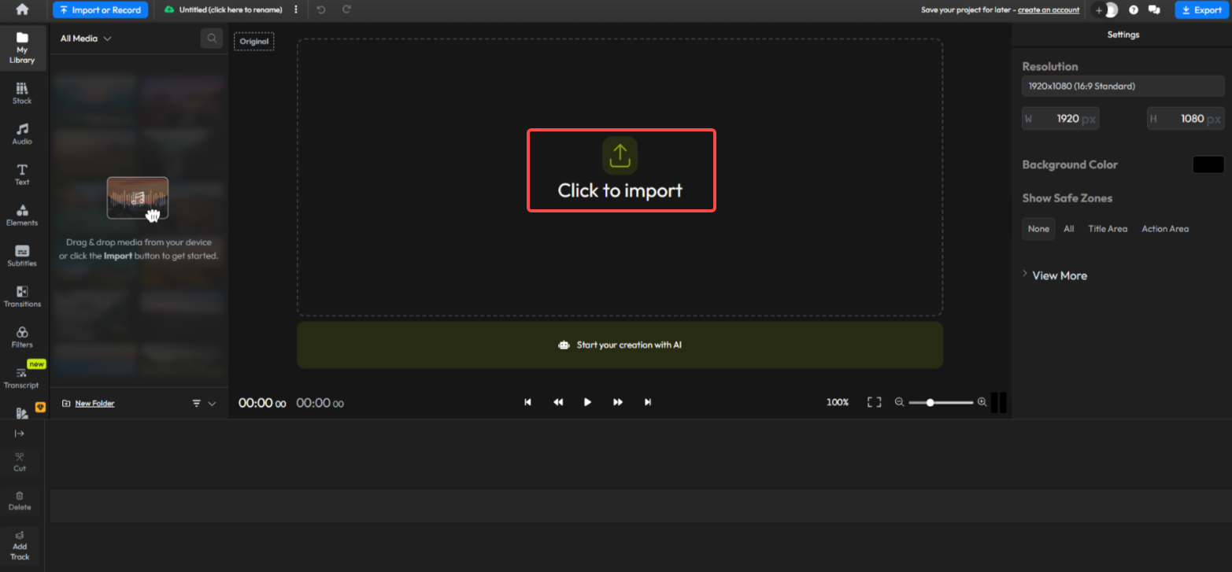Click the width input field
This screenshot has width=1232, height=572.
pyautogui.click(x=1060, y=119)
